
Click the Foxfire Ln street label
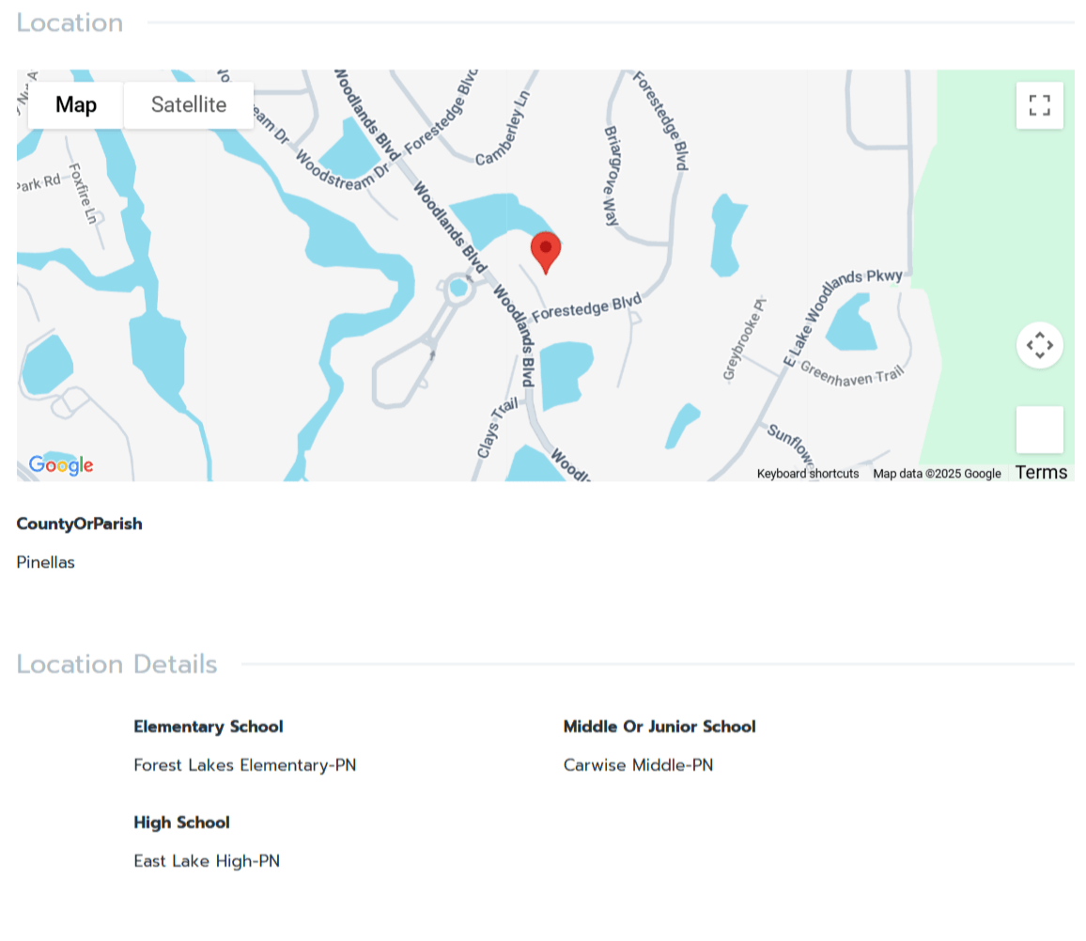pos(84,195)
